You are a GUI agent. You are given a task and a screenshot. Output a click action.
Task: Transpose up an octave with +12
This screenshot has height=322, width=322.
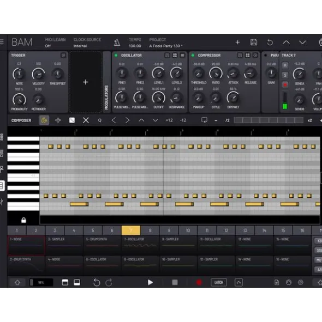click(x=169, y=120)
